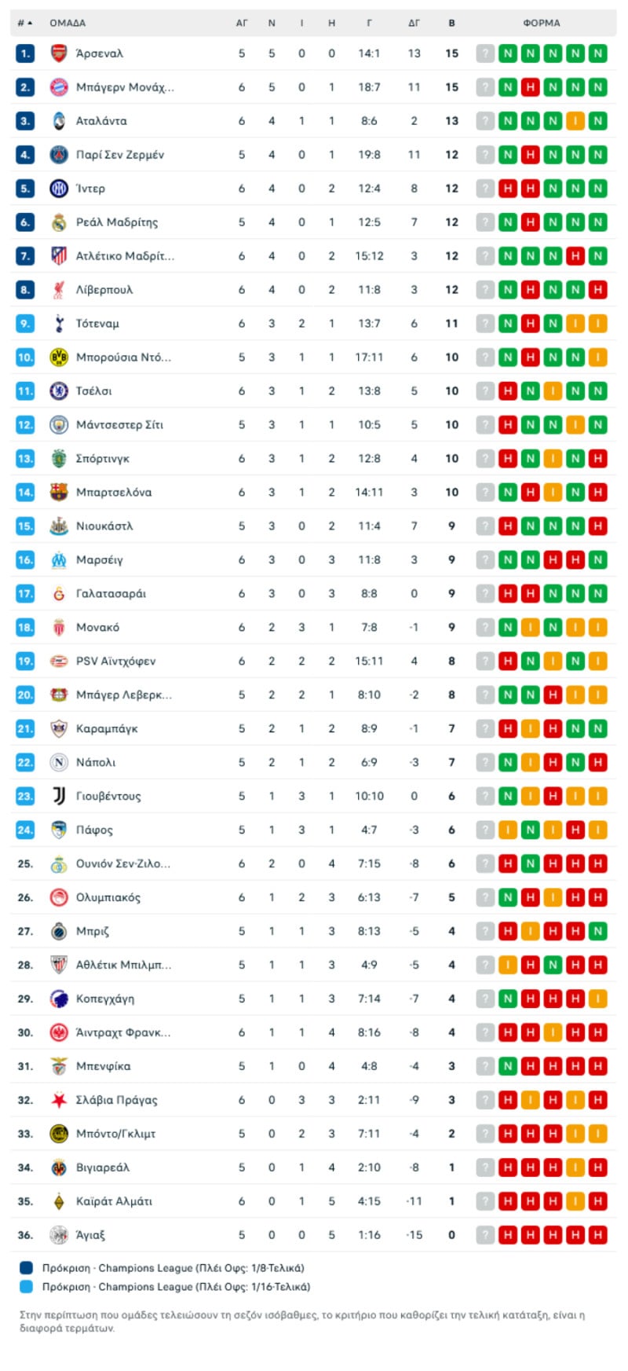Click the Inter club logo

(59, 189)
